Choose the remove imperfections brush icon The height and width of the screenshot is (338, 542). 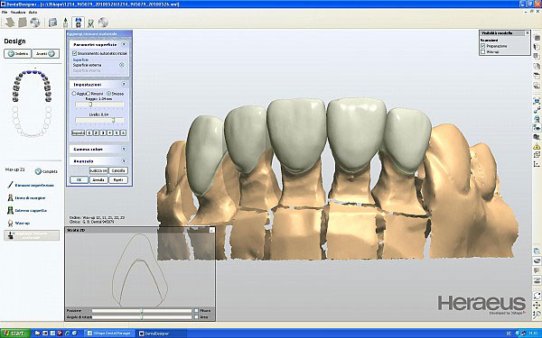(x=10, y=185)
